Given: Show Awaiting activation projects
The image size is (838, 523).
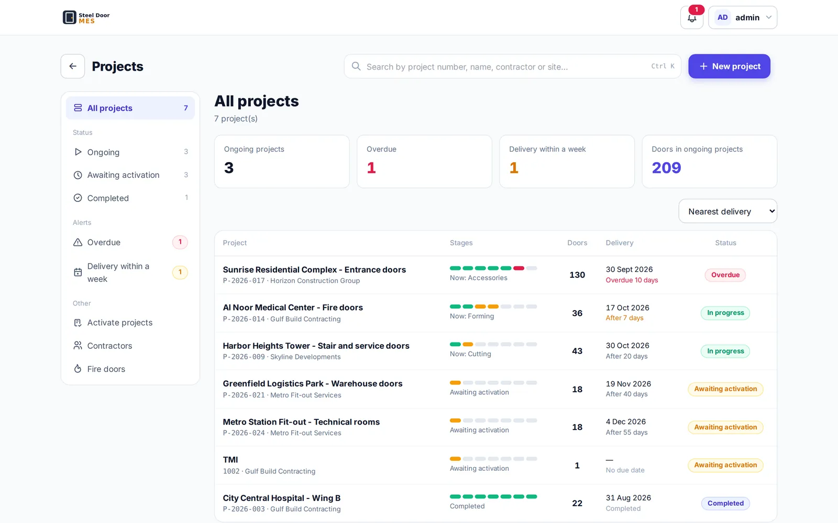Looking at the screenshot, I should (x=130, y=175).
